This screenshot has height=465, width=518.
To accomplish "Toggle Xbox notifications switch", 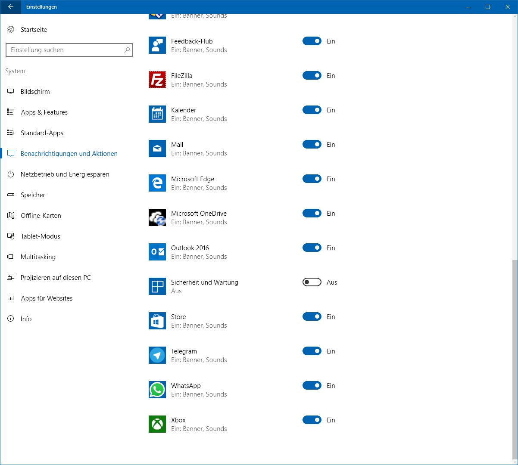I will pos(312,420).
